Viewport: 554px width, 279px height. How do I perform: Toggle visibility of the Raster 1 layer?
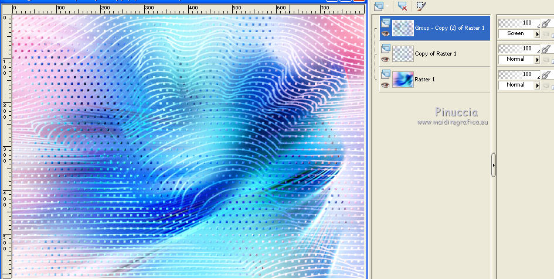[386, 85]
